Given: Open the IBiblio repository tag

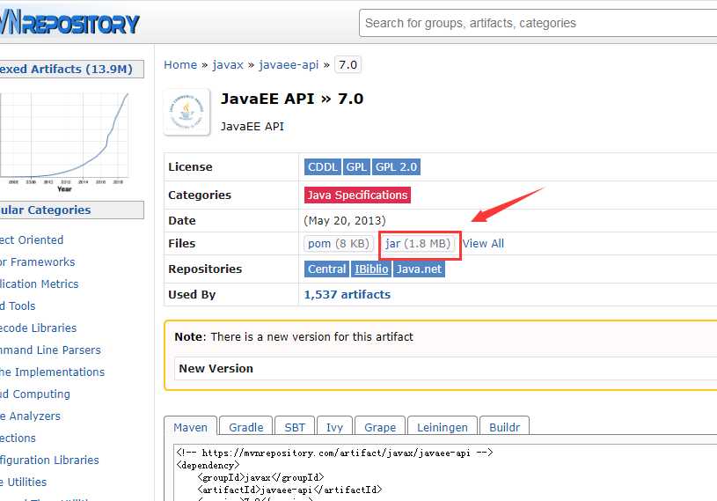Looking at the screenshot, I should pos(371,269).
